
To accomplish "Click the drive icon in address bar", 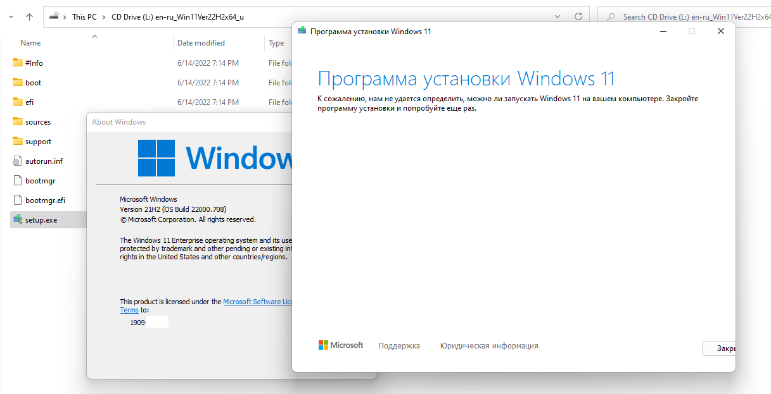I will click(55, 17).
